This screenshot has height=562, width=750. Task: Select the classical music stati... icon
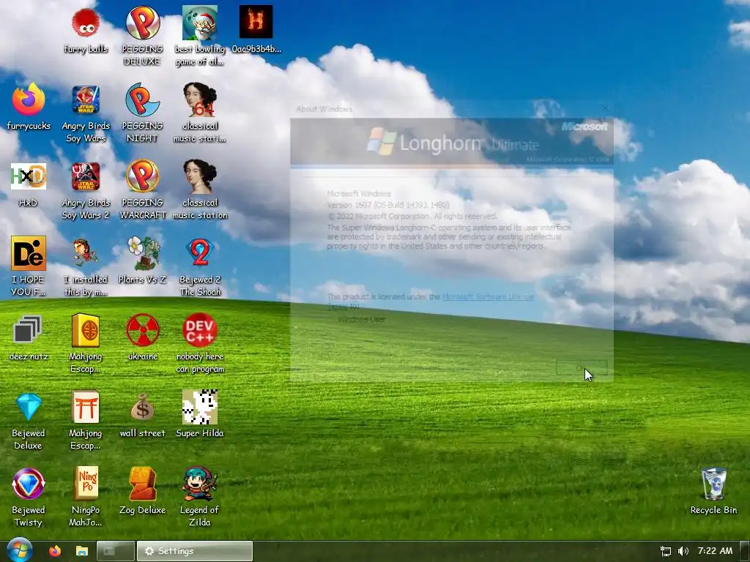point(200,113)
